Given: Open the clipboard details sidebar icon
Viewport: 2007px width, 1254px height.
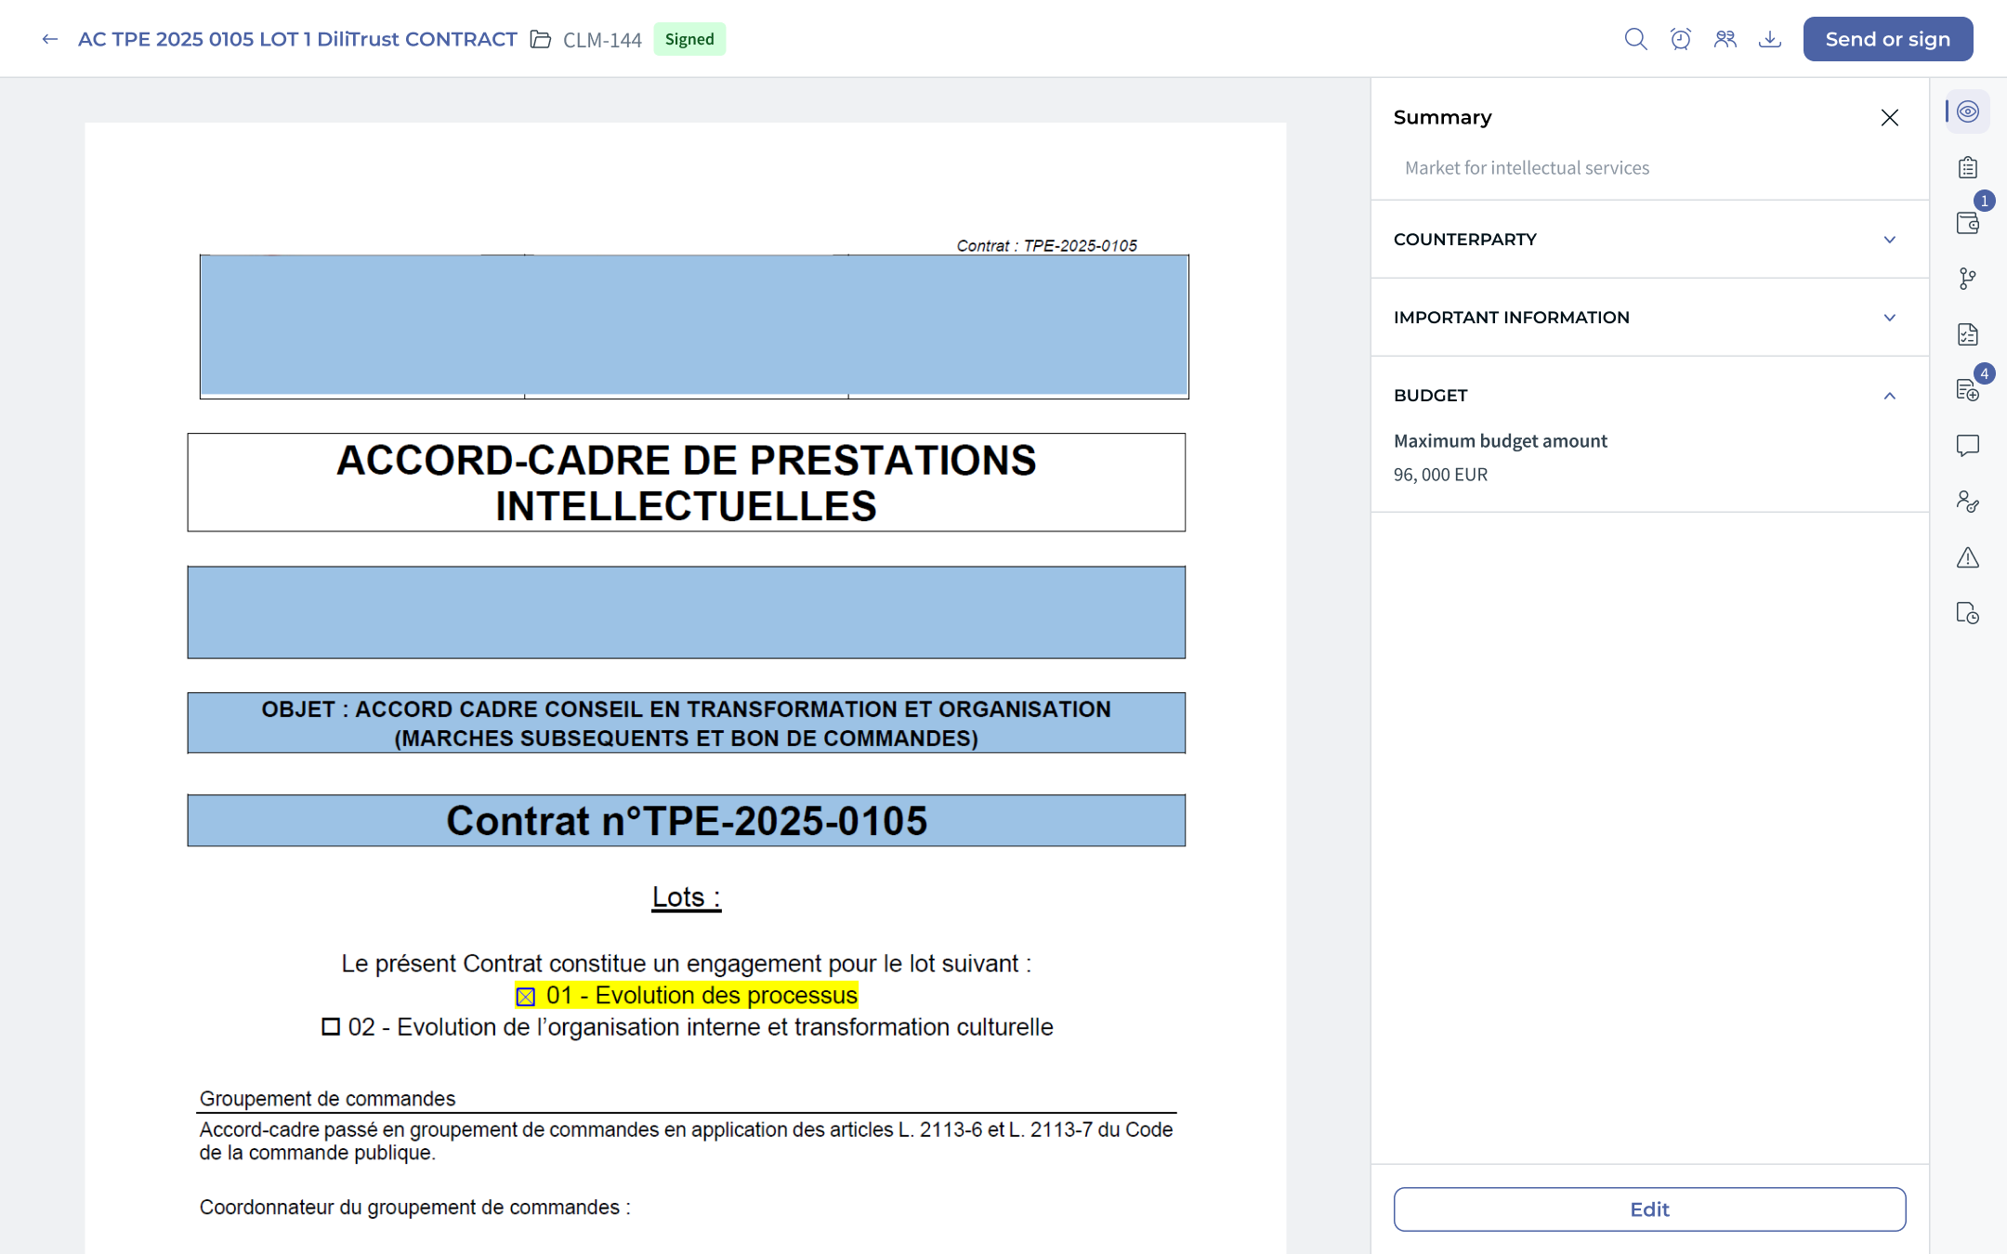Looking at the screenshot, I should point(1968,167).
